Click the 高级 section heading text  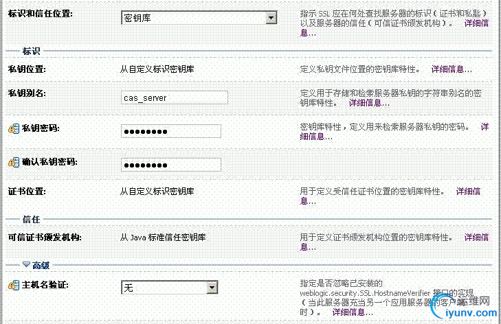pos(41,265)
